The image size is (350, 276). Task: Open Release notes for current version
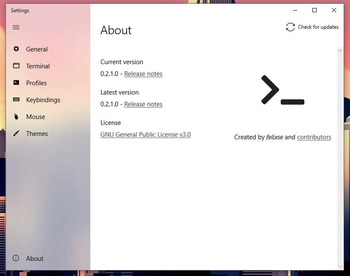(143, 73)
